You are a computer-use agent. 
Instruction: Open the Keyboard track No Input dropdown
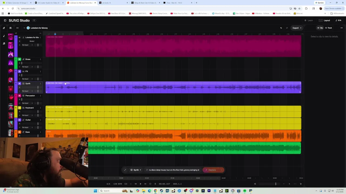27,115
